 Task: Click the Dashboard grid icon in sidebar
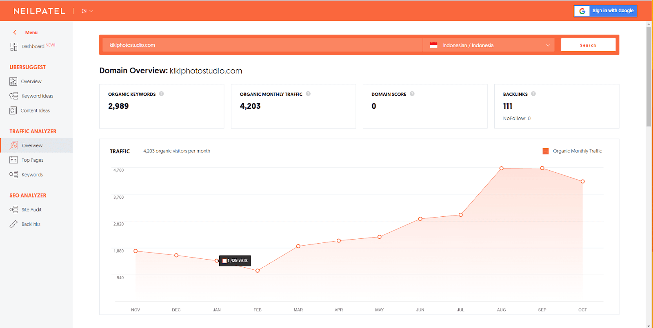point(13,46)
